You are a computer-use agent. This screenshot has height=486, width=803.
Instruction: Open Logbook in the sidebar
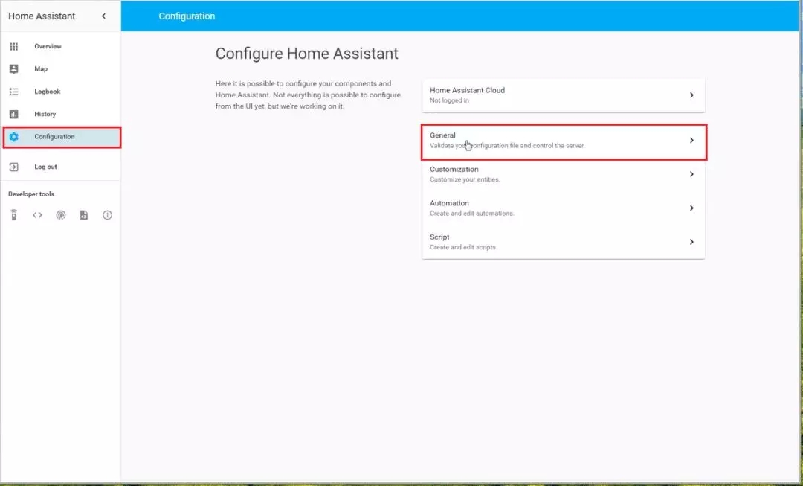click(x=60, y=92)
